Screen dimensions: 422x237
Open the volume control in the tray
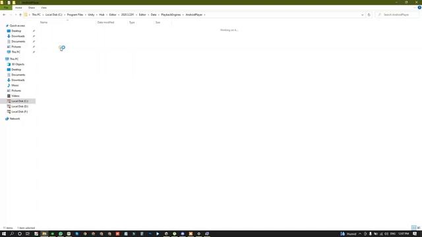point(386,234)
